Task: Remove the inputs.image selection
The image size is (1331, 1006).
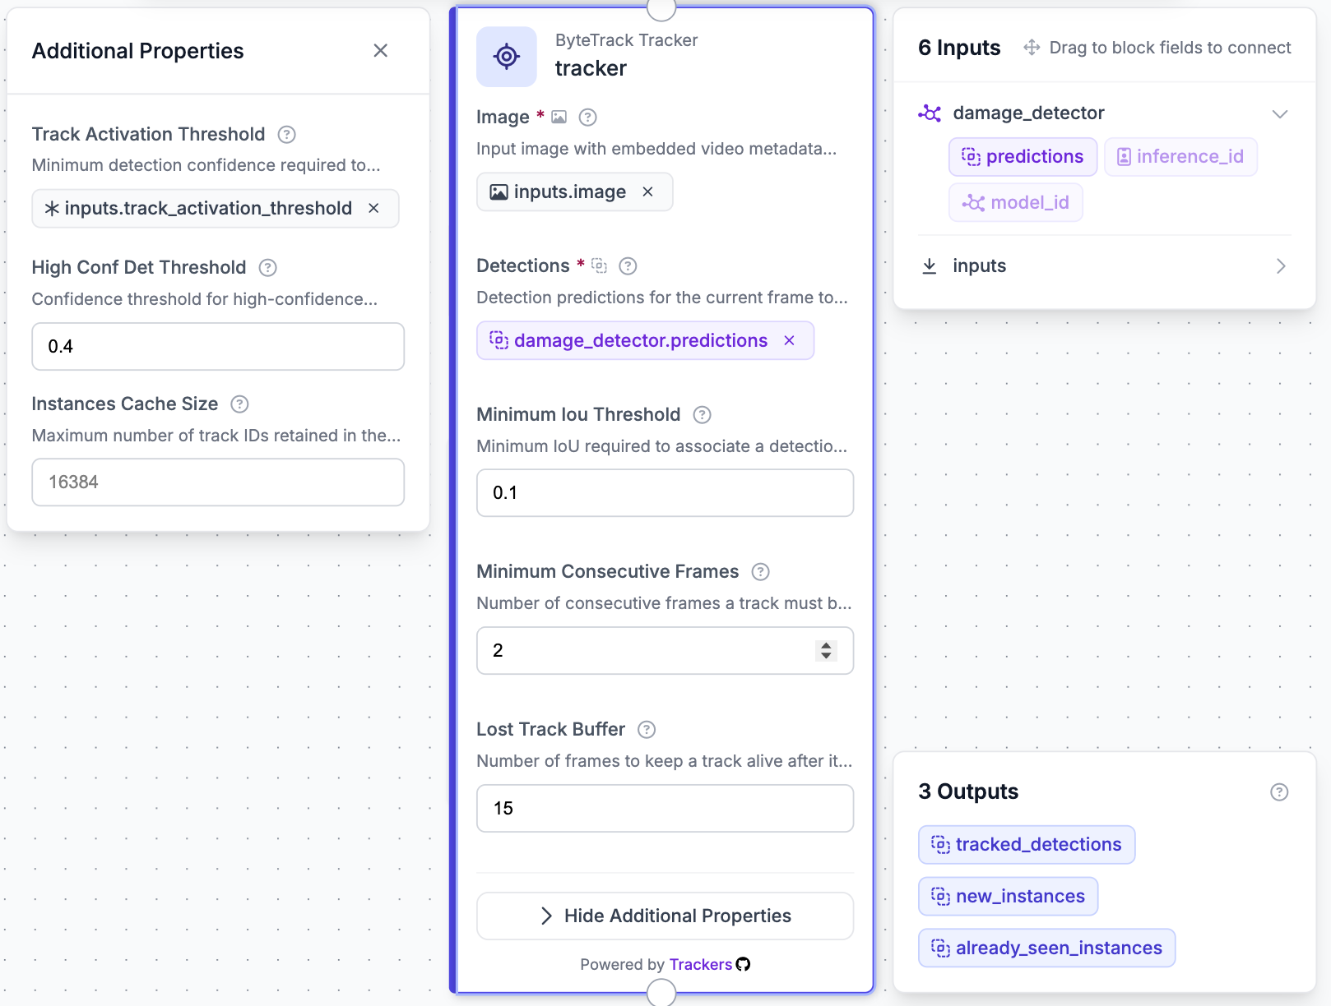Action: (x=647, y=192)
